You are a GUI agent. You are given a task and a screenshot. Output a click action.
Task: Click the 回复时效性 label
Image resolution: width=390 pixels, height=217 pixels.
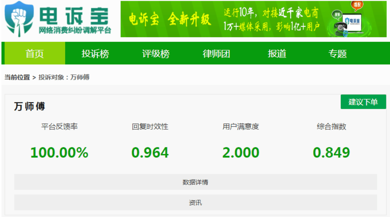click(150, 127)
